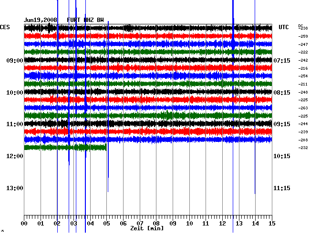The height and width of the screenshot is (236, 310).
Task: Click the 15 minute axis tick label
Action: coord(272,224)
